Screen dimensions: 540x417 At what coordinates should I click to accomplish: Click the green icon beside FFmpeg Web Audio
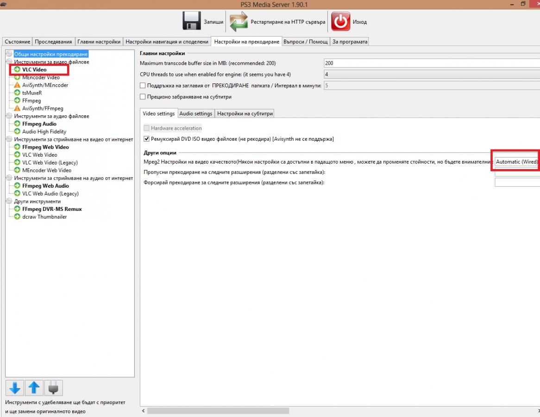pos(17,186)
